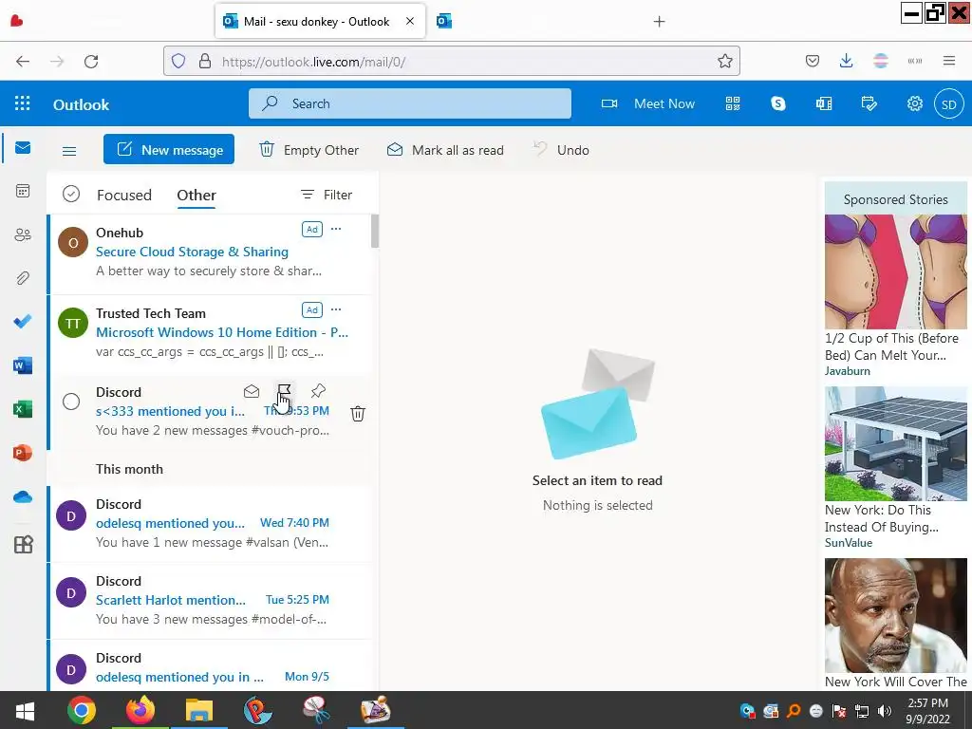
Task: Open the odelesq mentioned you Wed 7:40 PM email
Action: pyautogui.click(x=211, y=524)
